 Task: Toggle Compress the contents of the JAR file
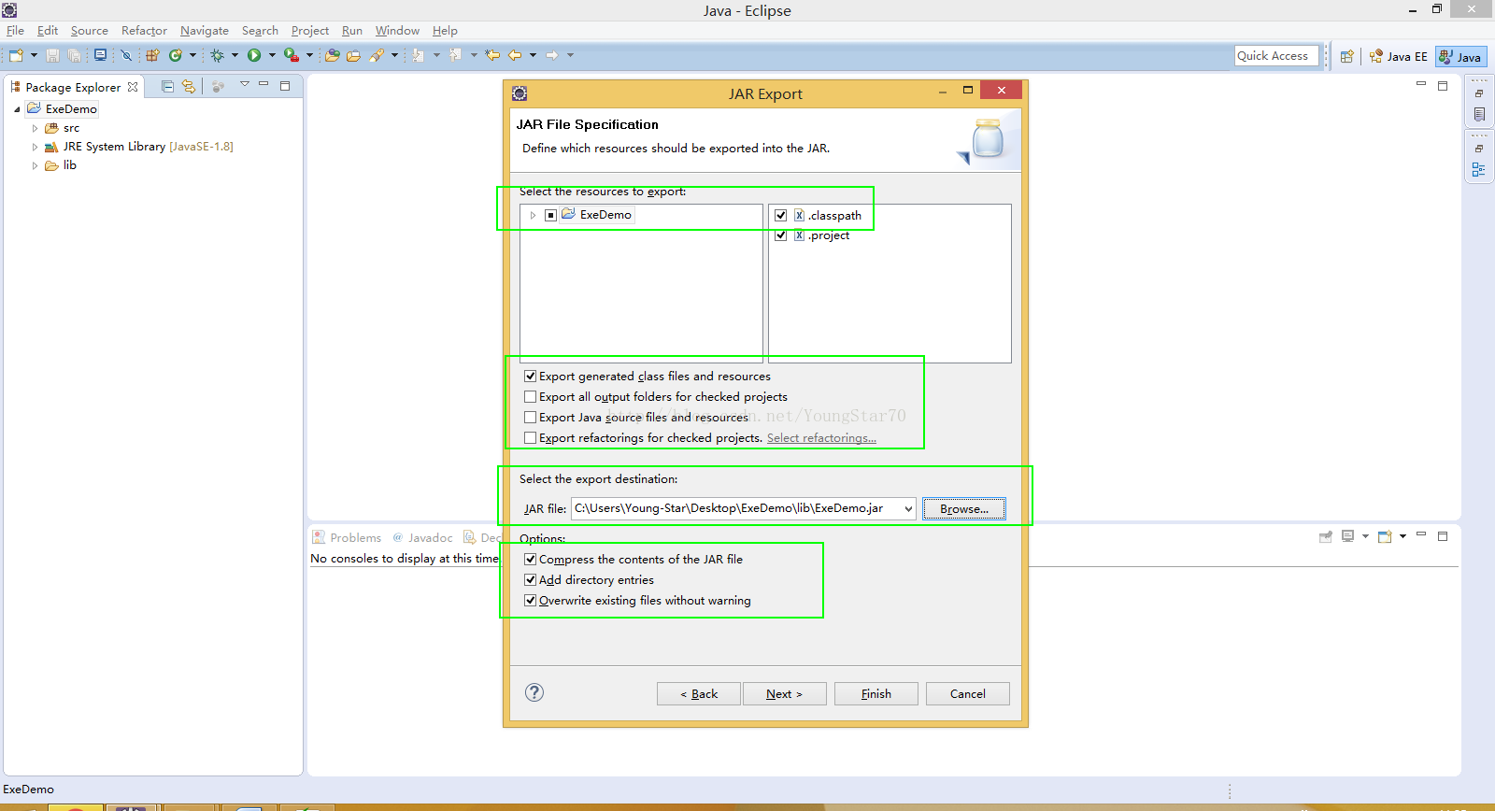pos(531,560)
